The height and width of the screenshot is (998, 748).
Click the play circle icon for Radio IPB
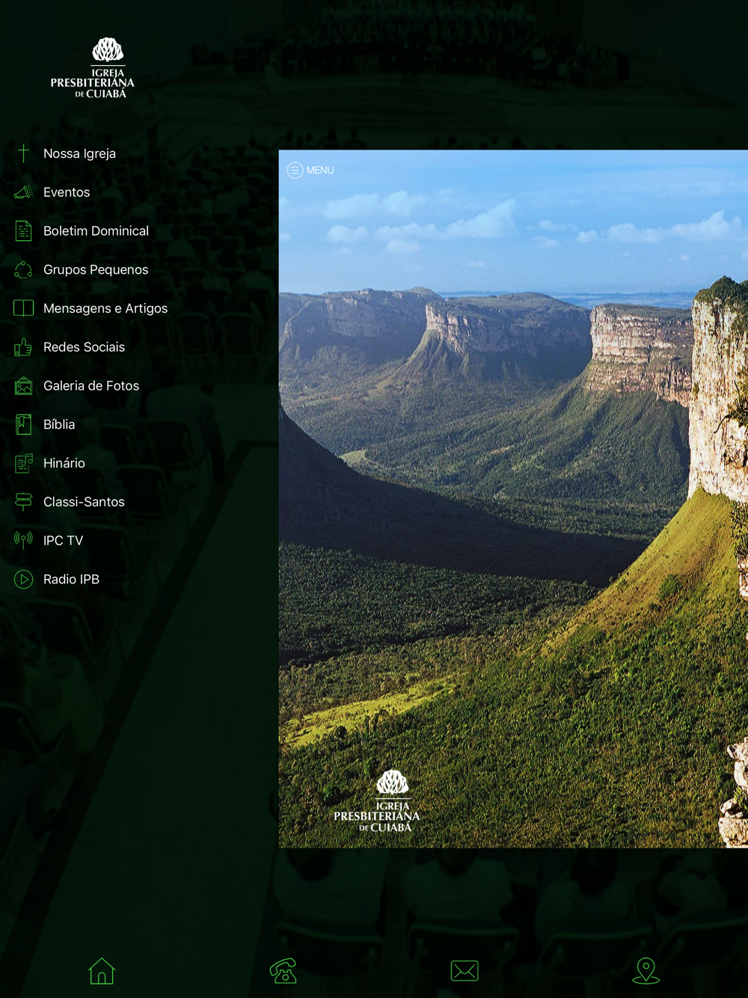pos(24,579)
